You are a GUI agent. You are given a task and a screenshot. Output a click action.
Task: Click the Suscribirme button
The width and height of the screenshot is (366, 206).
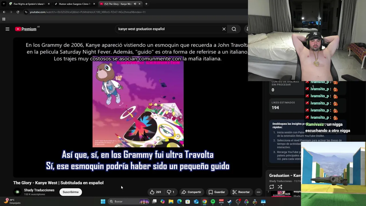71,192
